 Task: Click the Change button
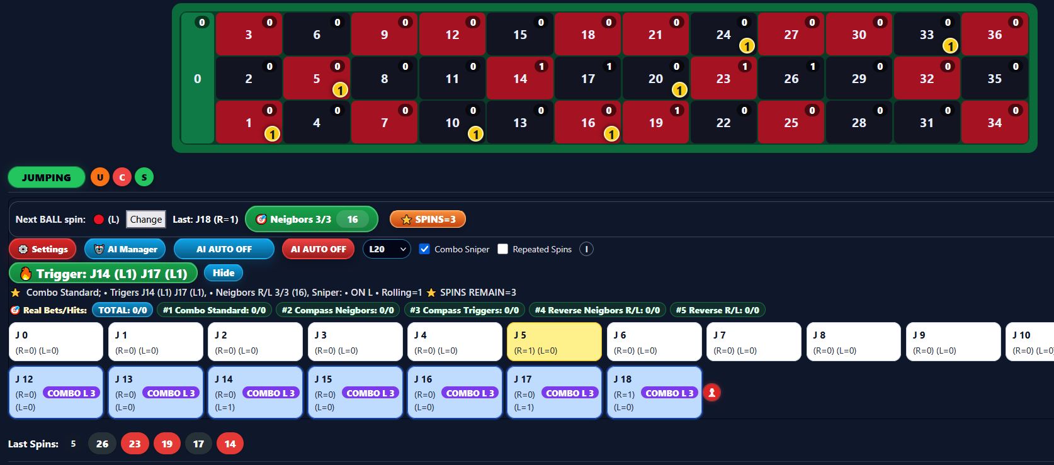point(146,220)
